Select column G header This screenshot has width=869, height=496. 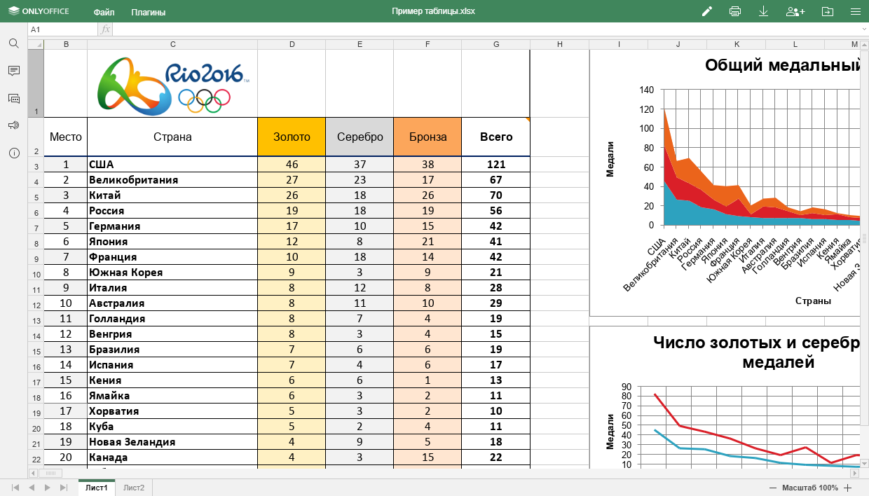coord(496,44)
